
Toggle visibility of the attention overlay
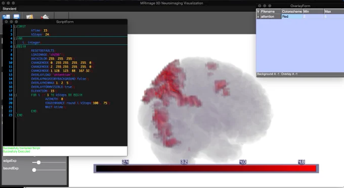click(x=258, y=17)
